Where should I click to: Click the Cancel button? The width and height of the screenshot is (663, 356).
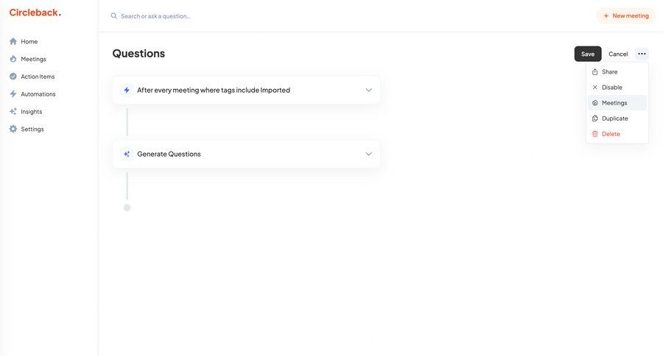point(618,54)
